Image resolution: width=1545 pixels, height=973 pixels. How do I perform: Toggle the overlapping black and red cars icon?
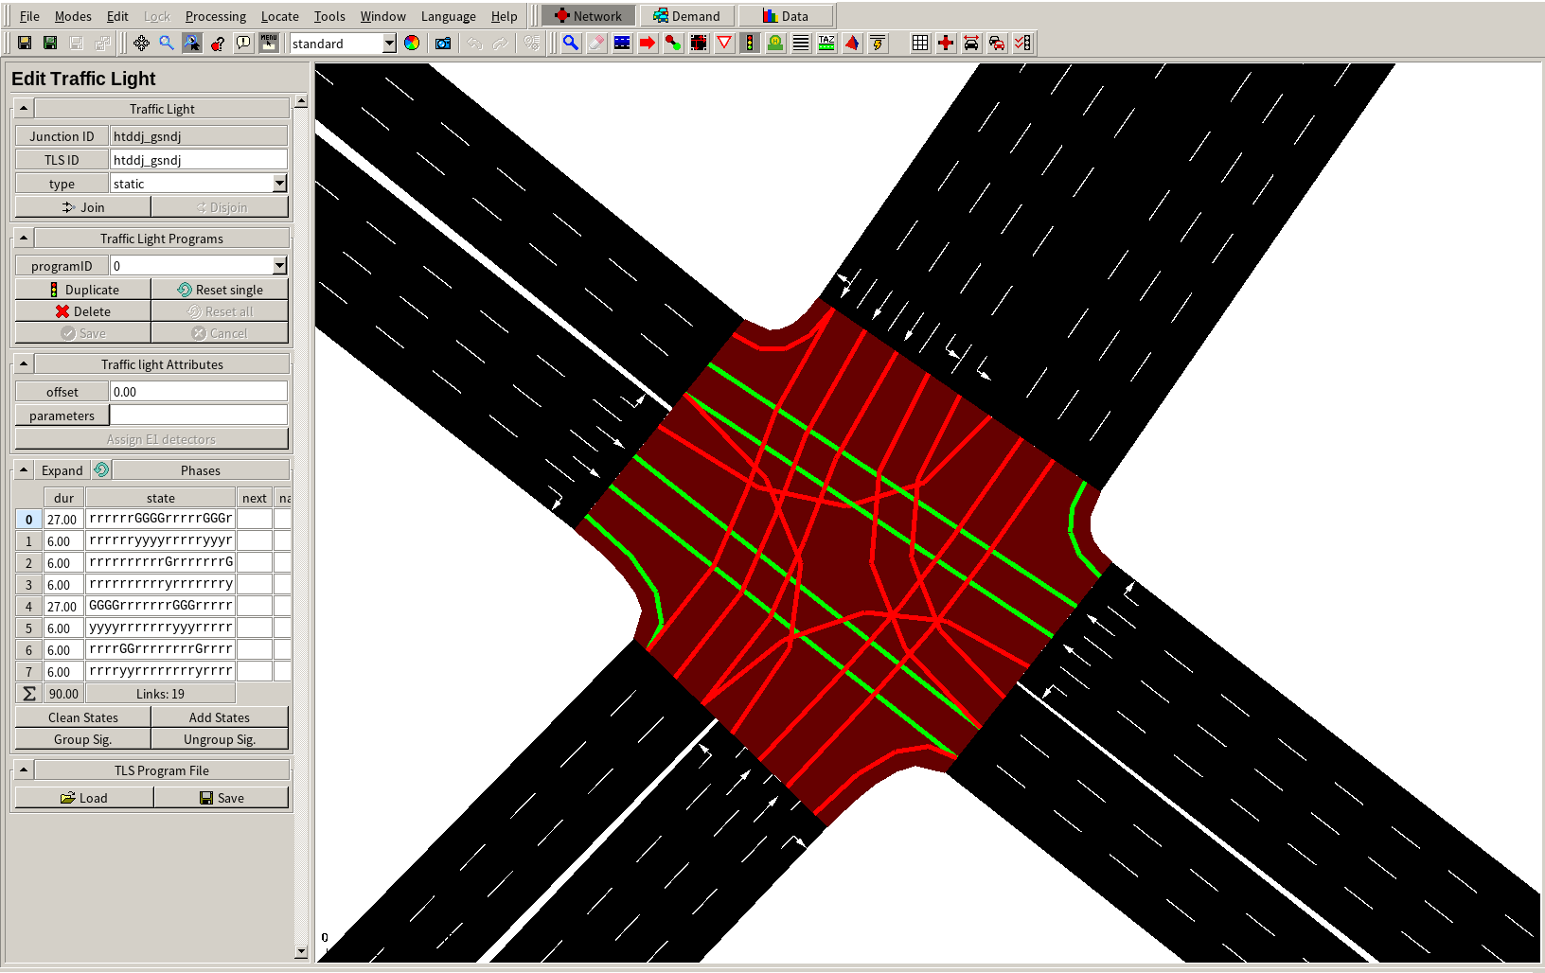tap(997, 43)
